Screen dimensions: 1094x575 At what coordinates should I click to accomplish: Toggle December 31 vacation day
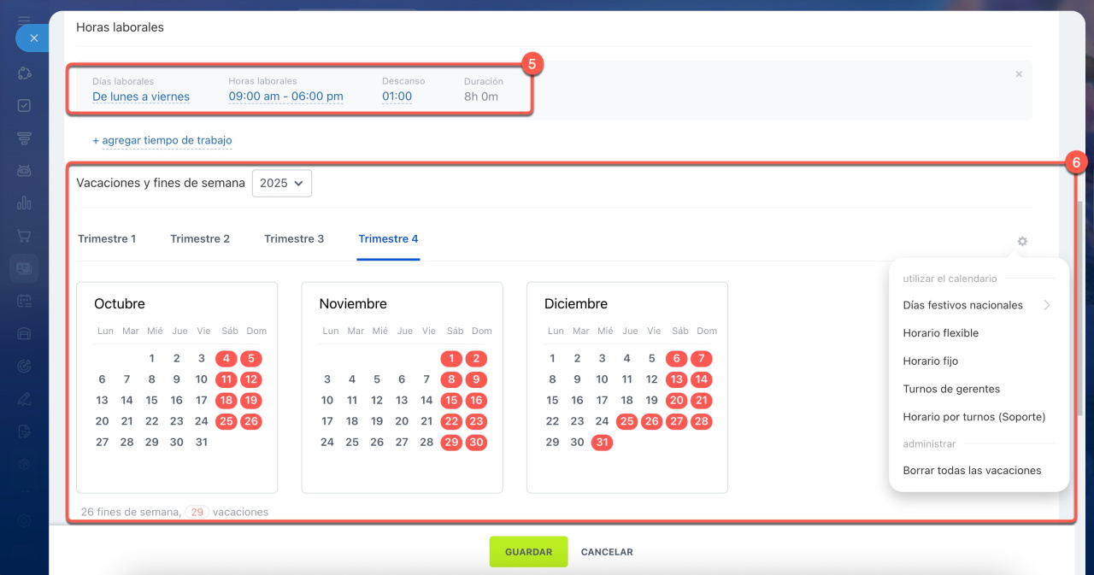point(602,443)
